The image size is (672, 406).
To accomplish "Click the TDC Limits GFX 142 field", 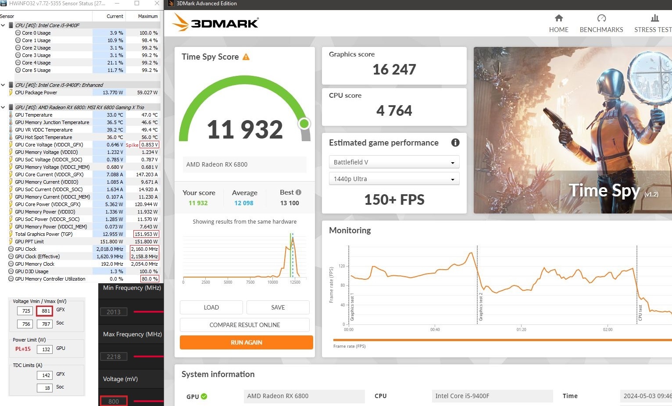I will click(x=44, y=375).
